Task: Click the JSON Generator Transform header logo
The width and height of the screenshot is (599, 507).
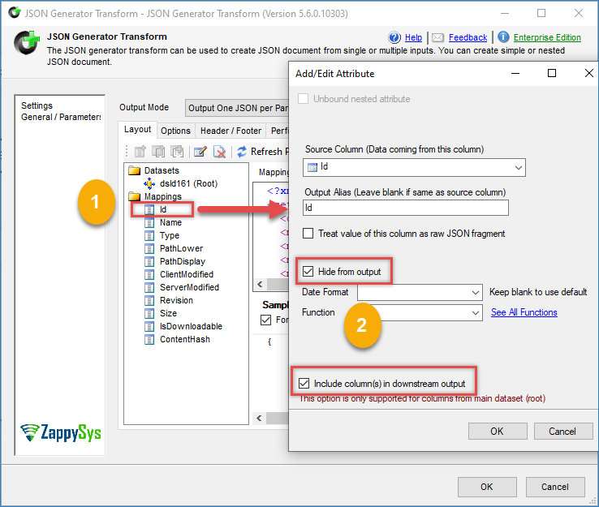Action: click(27, 43)
